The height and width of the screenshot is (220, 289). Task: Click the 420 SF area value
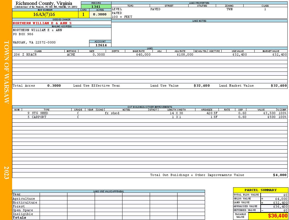(x=212, y=113)
